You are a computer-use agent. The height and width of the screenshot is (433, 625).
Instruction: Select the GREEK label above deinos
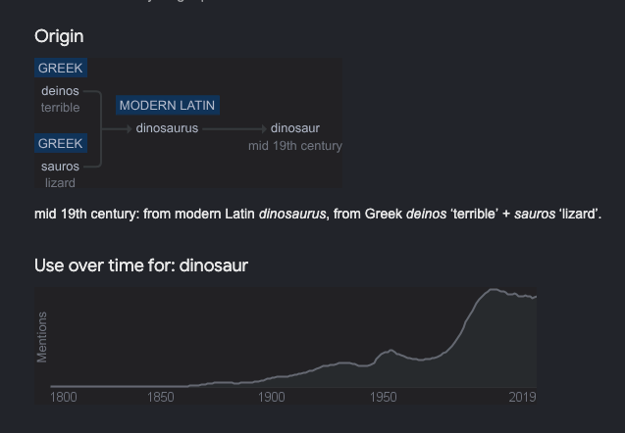point(61,69)
